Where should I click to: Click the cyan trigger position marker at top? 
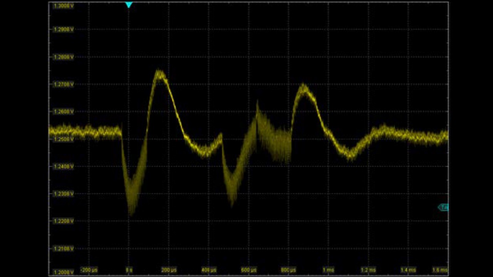(x=129, y=5)
